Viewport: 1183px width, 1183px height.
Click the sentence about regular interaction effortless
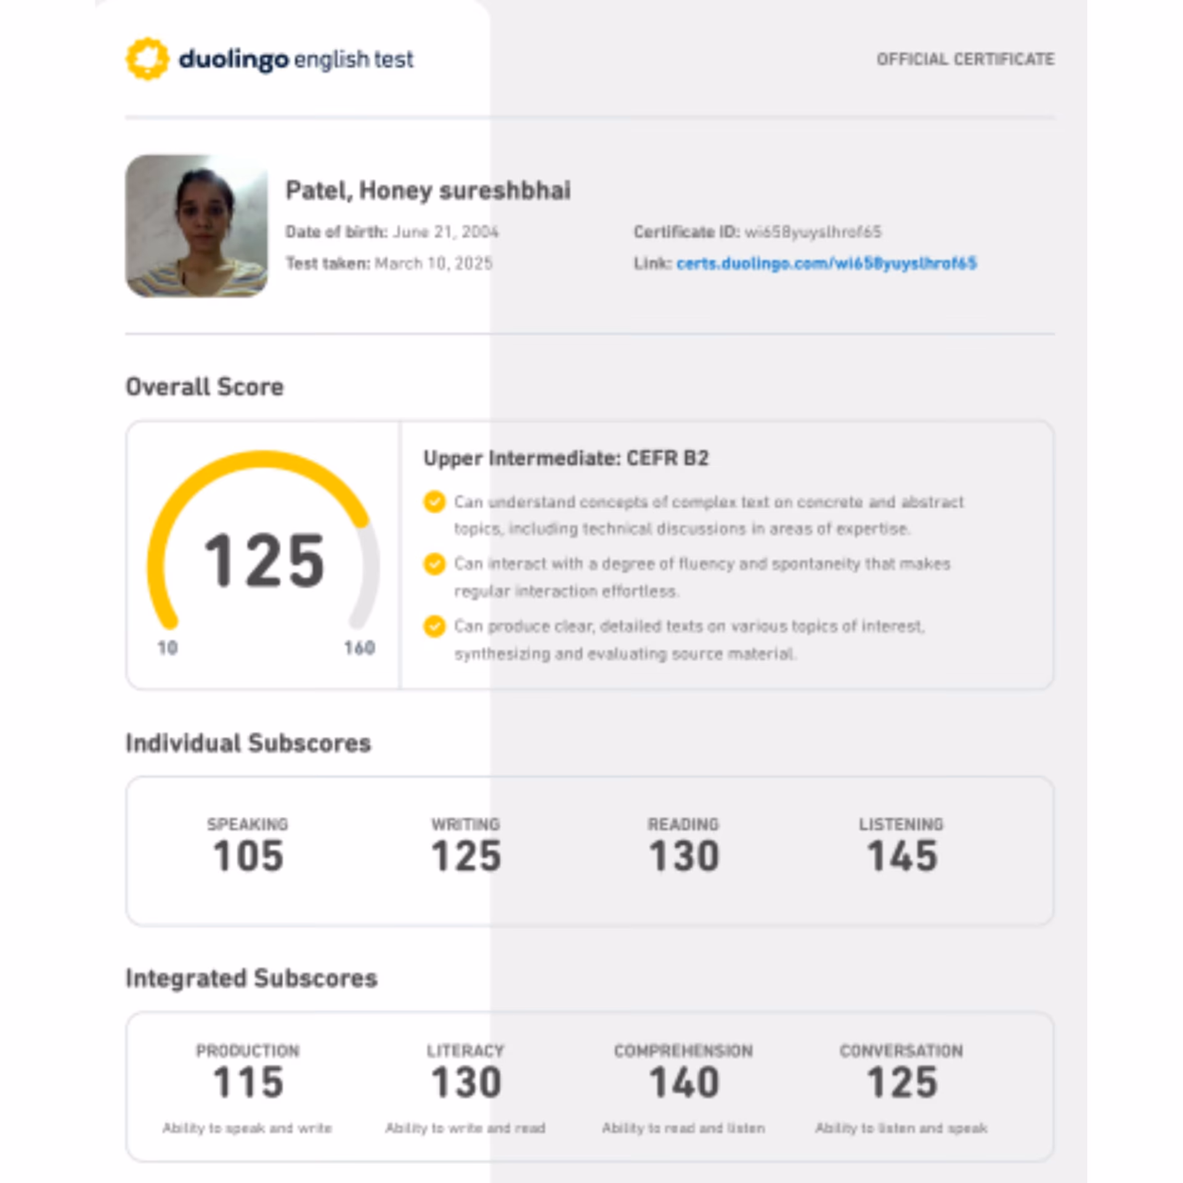pos(702,577)
